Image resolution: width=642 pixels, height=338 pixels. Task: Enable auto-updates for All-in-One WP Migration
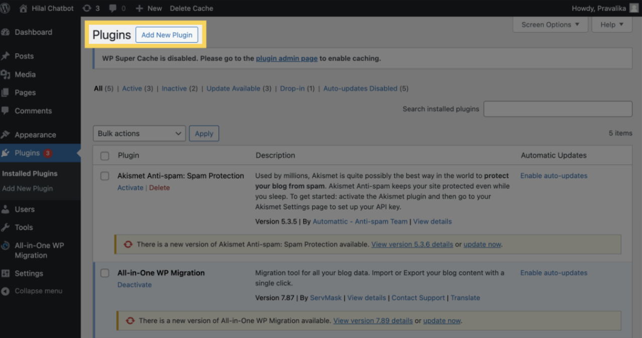coord(554,273)
